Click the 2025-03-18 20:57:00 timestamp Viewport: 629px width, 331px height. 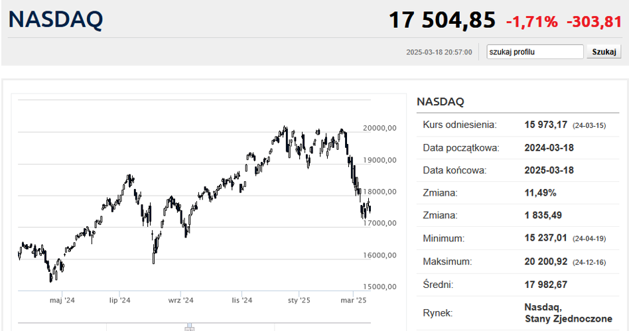[439, 52]
